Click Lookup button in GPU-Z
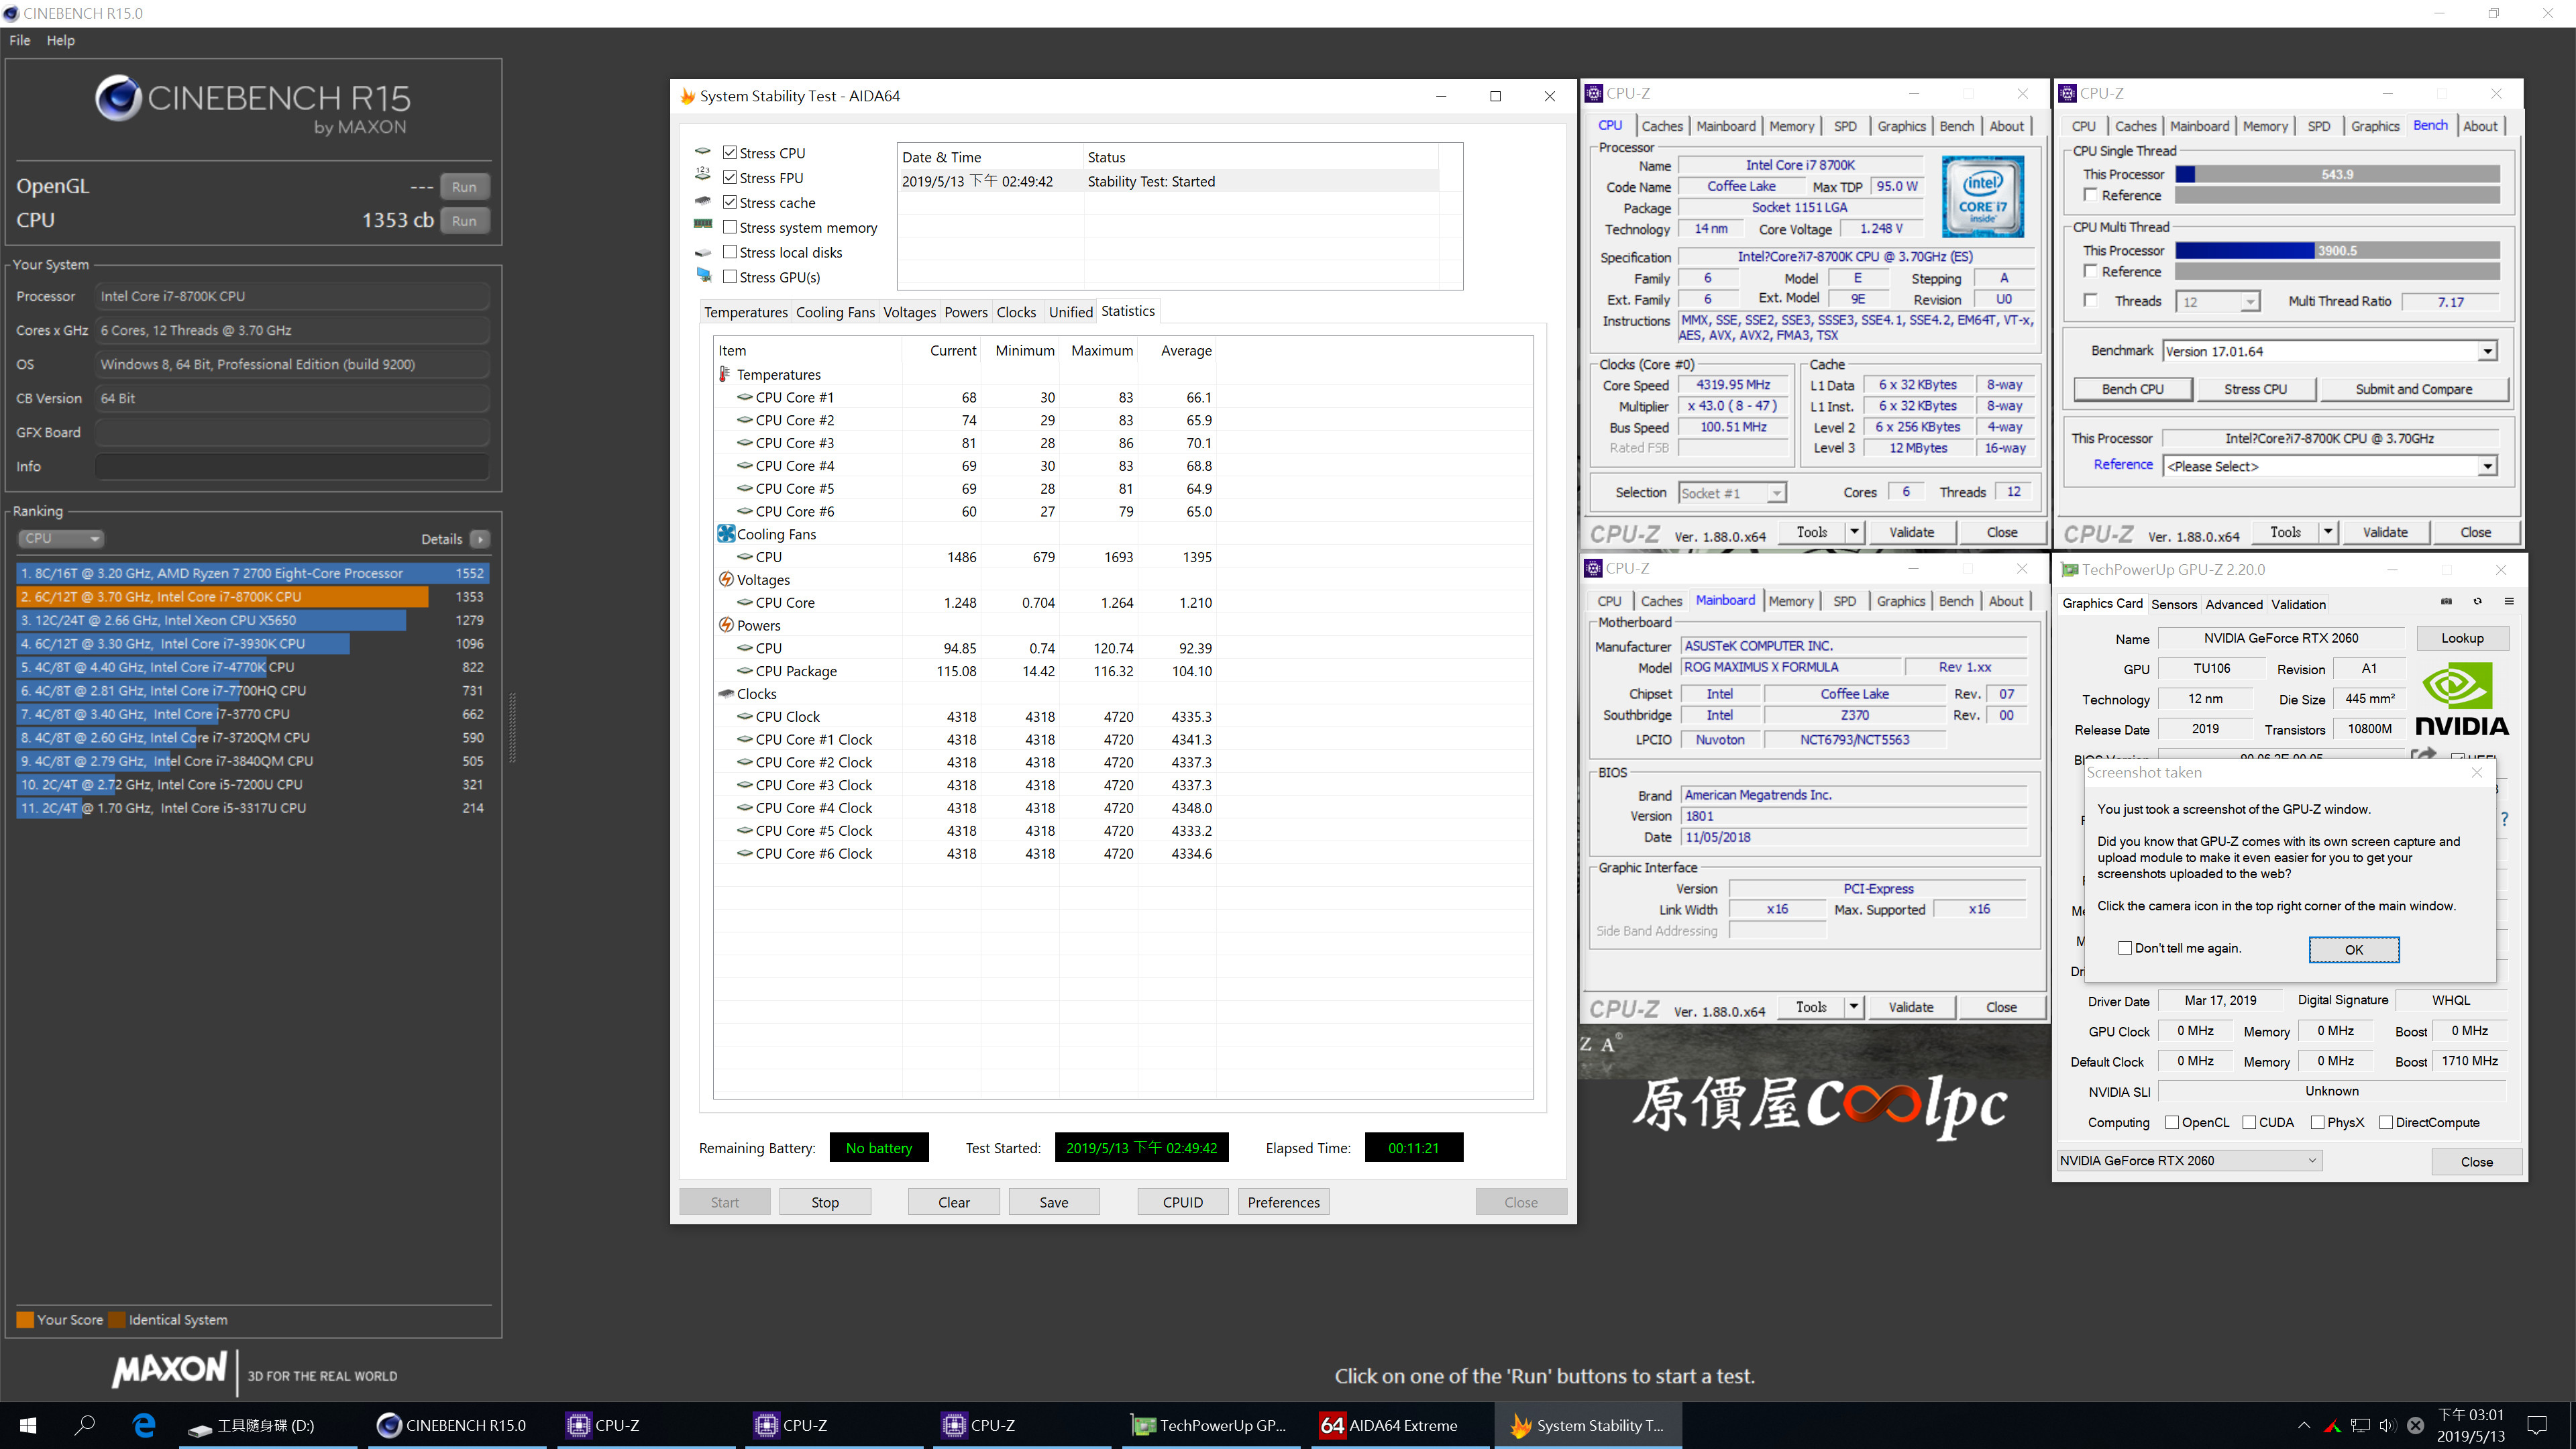 [x=2461, y=638]
